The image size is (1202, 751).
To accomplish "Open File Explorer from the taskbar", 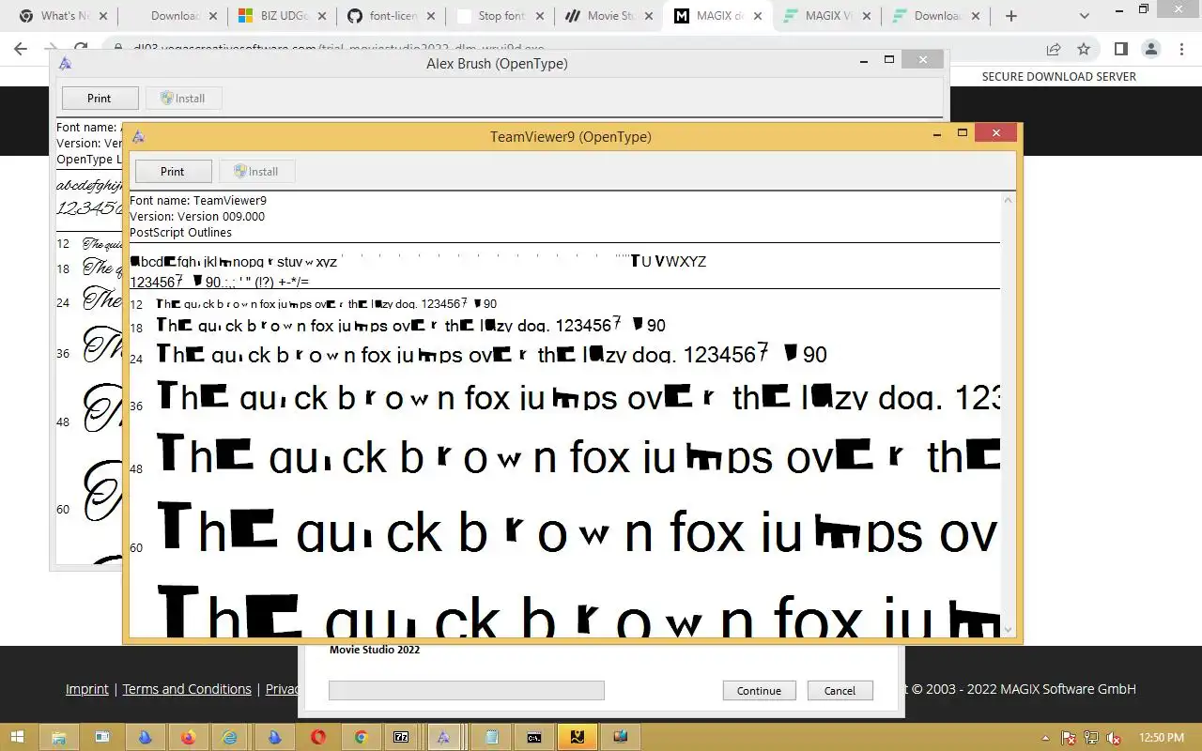I will [59, 737].
